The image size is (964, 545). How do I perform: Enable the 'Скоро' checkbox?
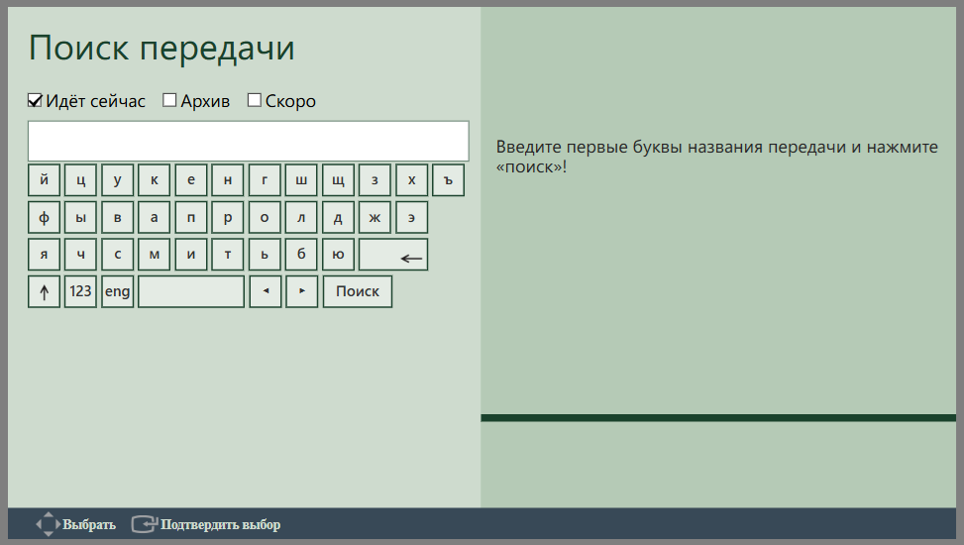(255, 100)
